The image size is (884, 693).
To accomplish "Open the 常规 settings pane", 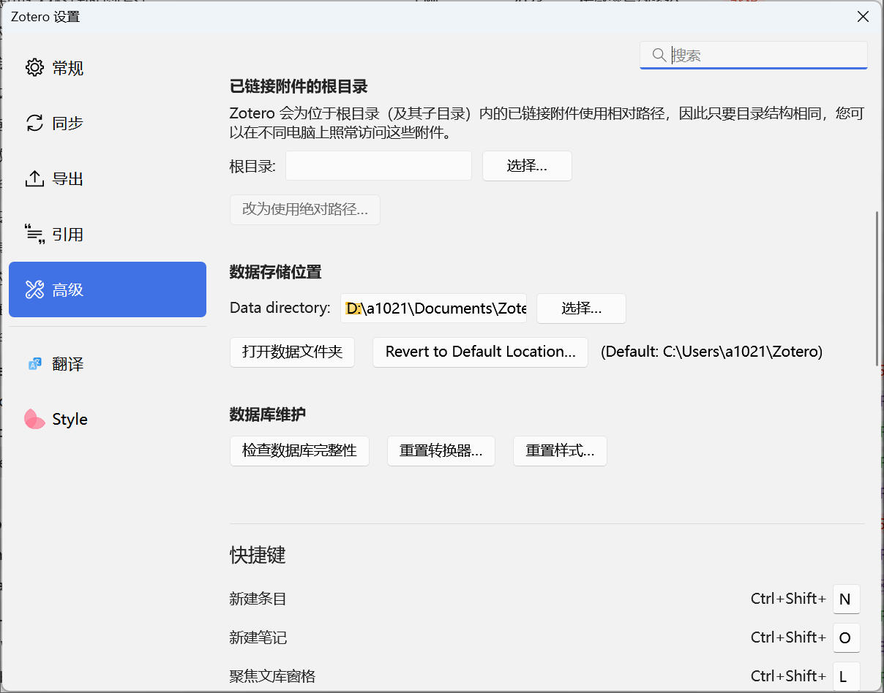I will (x=108, y=68).
